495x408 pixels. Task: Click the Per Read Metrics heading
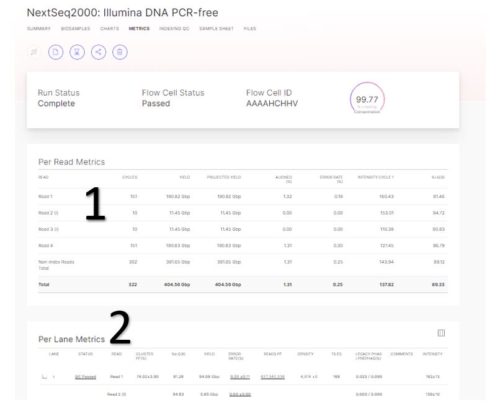click(72, 162)
